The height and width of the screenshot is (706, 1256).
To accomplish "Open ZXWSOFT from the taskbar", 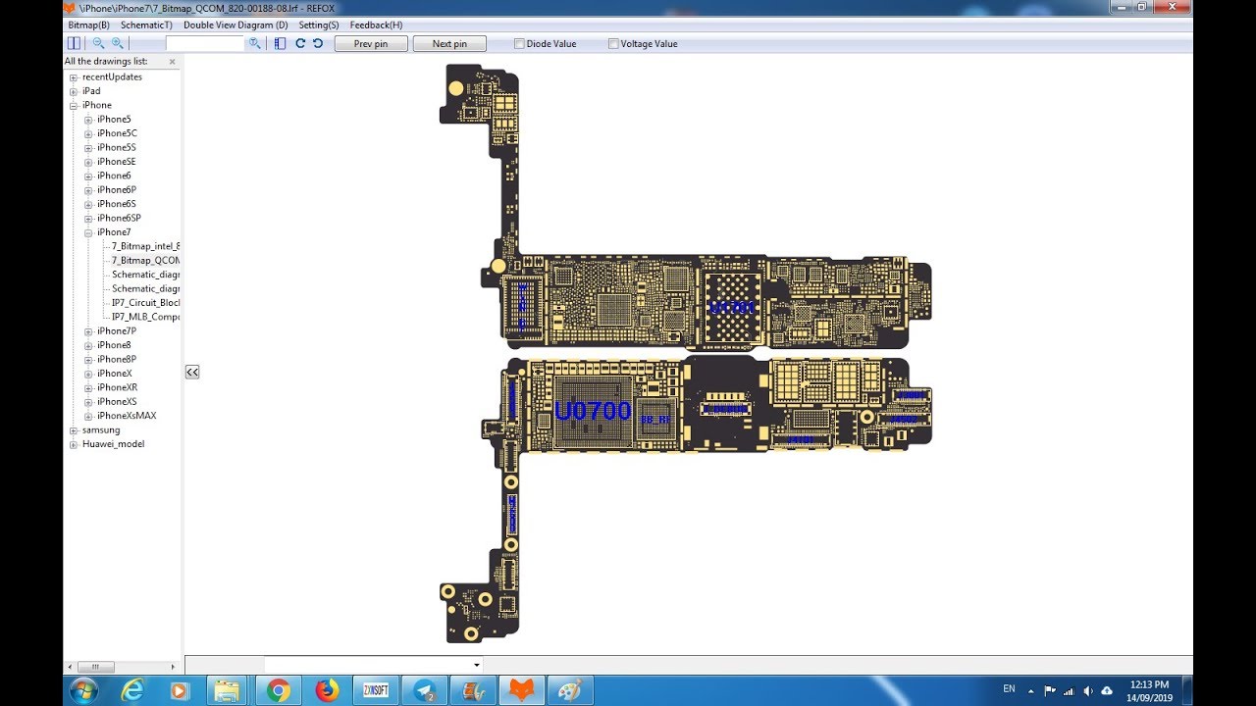I will click(x=376, y=690).
